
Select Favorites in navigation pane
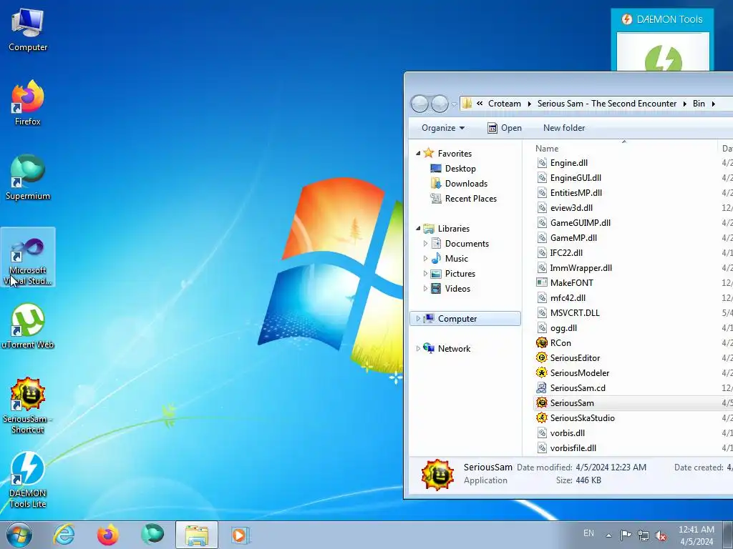tap(455, 153)
